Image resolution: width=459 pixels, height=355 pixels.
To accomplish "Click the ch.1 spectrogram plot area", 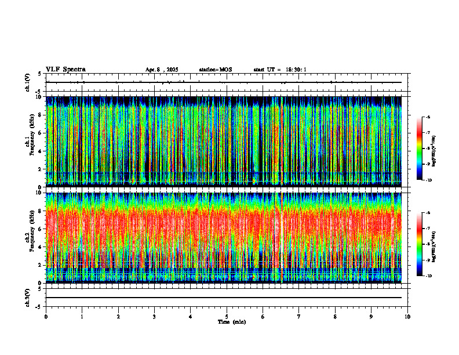I will pyautogui.click(x=224, y=142).
